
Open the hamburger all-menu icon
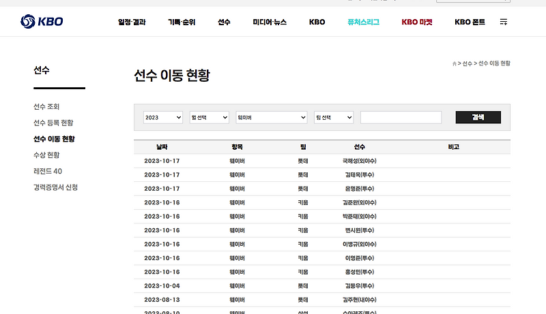point(504,22)
